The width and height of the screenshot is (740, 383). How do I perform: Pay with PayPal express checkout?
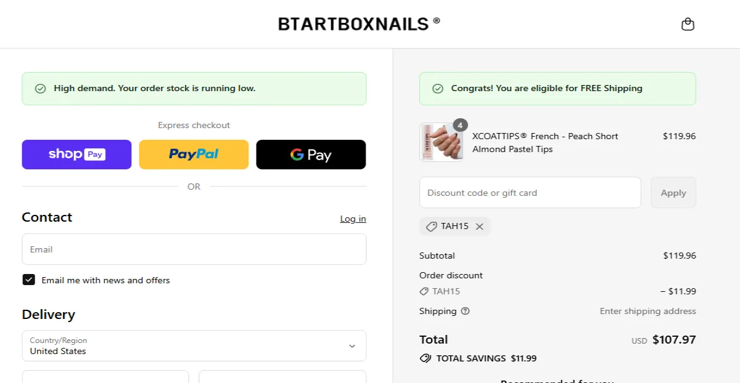pyautogui.click(x=194, y=155)
